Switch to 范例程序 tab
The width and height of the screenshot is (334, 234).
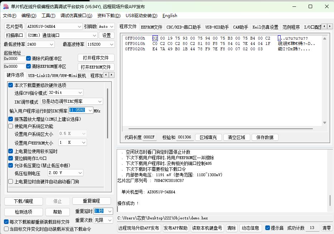(291, 27)
